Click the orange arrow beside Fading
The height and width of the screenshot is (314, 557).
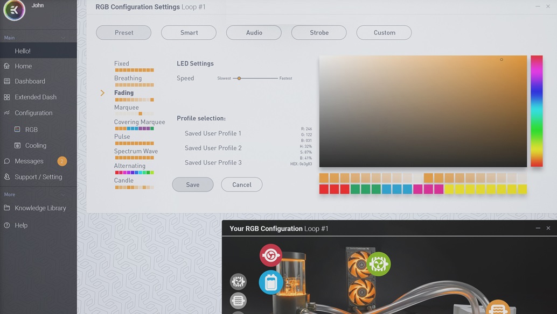click(x=102, y=93)
